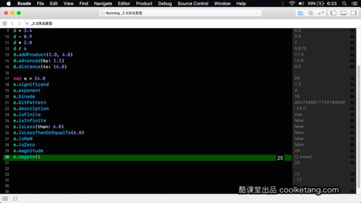The width and height of the screenshot is (361, 203).
Task: Click line number 30 in gutter
Action: click(7, 157)
